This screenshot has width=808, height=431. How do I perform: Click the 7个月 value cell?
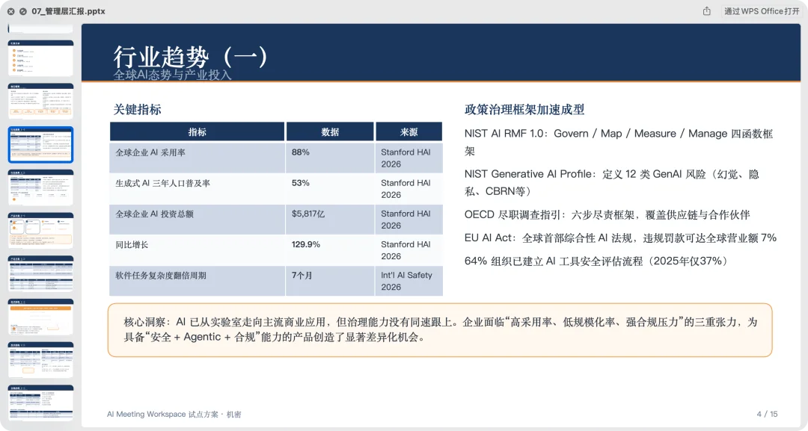tap(330, 281)
